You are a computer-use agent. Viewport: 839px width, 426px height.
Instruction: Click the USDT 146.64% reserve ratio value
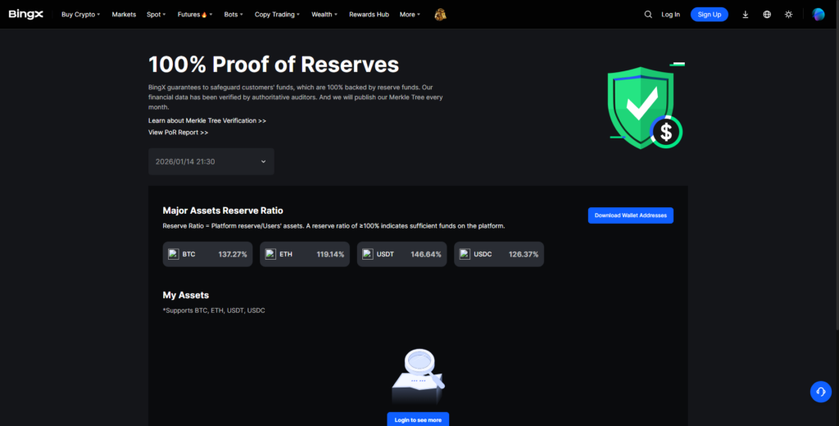[426, 254]
